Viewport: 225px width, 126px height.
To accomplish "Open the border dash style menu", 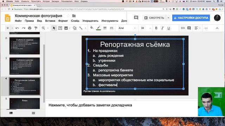I will click(x=111, y=28).
